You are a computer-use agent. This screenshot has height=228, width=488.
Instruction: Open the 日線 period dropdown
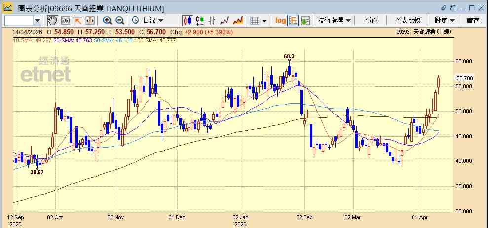(x=153, y=21)
